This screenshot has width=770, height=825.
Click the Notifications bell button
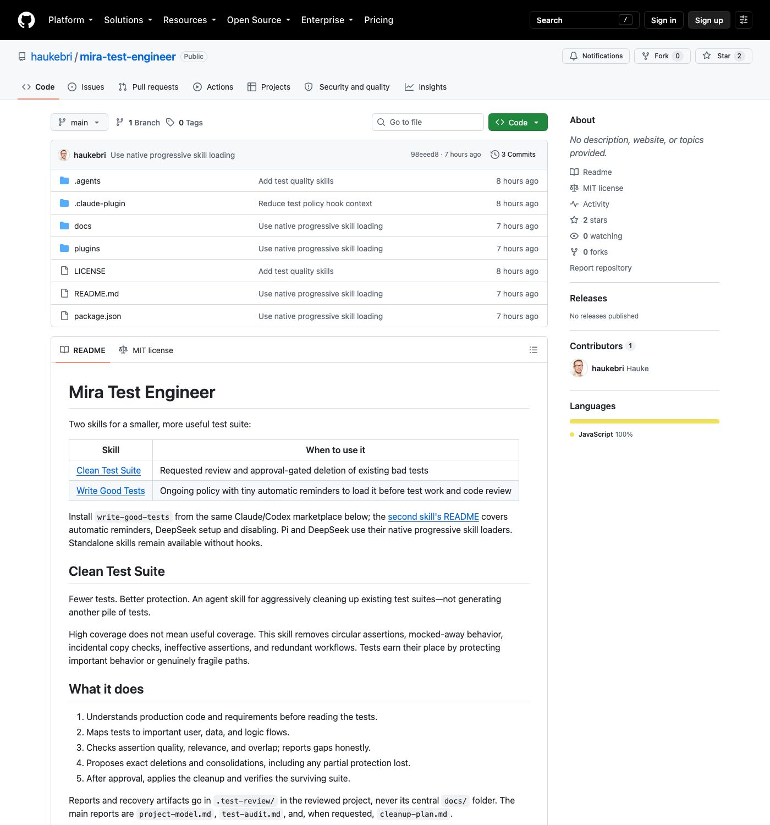(596, 56)
